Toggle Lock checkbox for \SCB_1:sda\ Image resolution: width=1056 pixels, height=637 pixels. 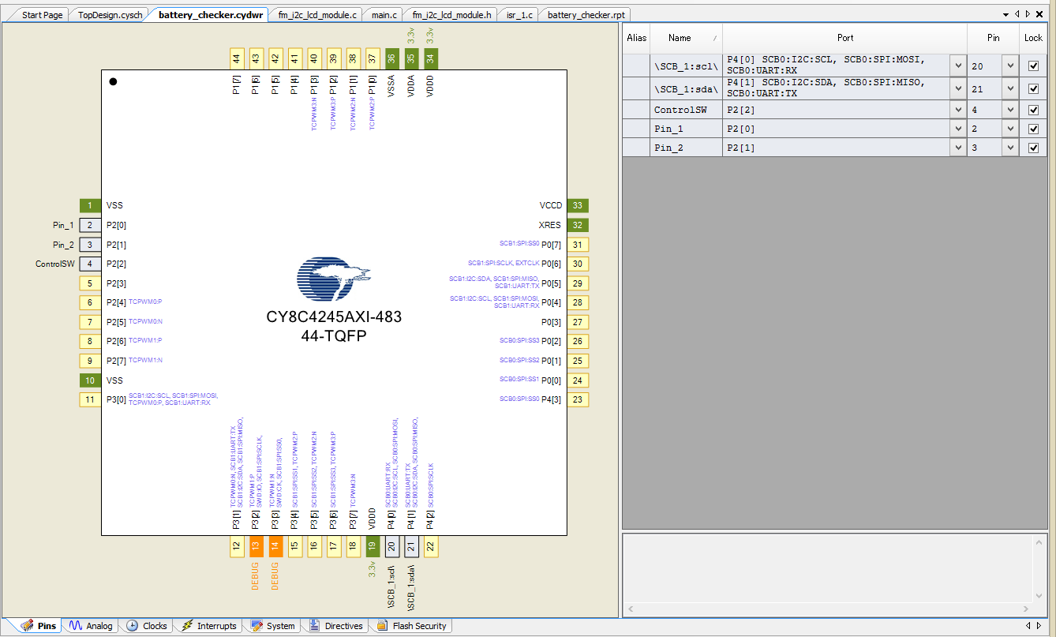coord(1033,88)
